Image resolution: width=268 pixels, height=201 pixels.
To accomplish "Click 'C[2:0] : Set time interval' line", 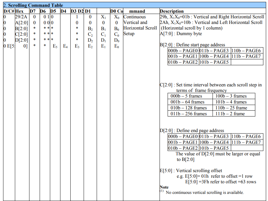I will click(x=211, y=85).
